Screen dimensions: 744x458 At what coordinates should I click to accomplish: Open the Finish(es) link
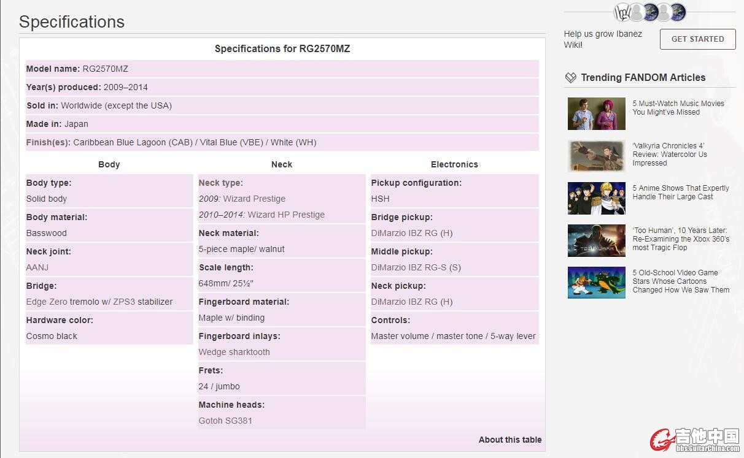pyautogui.click(x=48, y=142)
